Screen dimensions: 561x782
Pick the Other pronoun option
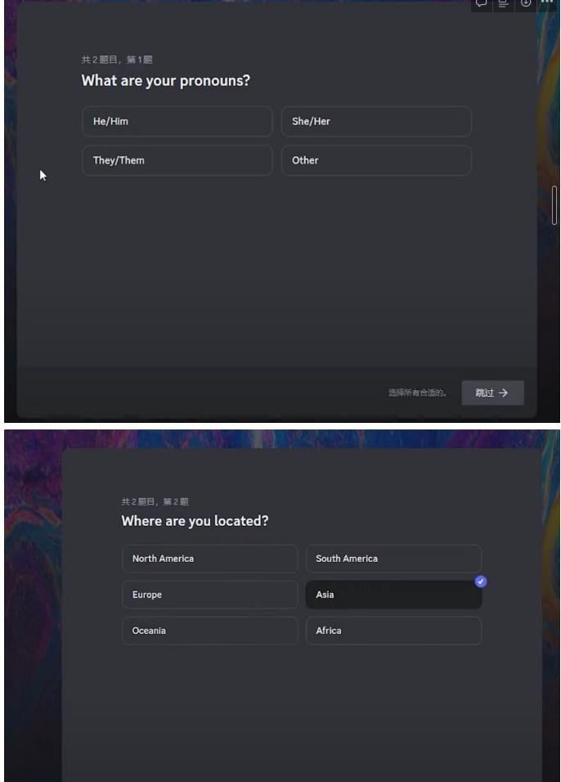[x=376, y=160]
